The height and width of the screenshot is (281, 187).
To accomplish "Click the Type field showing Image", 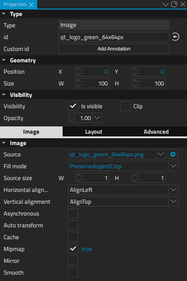I will (x=114, y=25).
